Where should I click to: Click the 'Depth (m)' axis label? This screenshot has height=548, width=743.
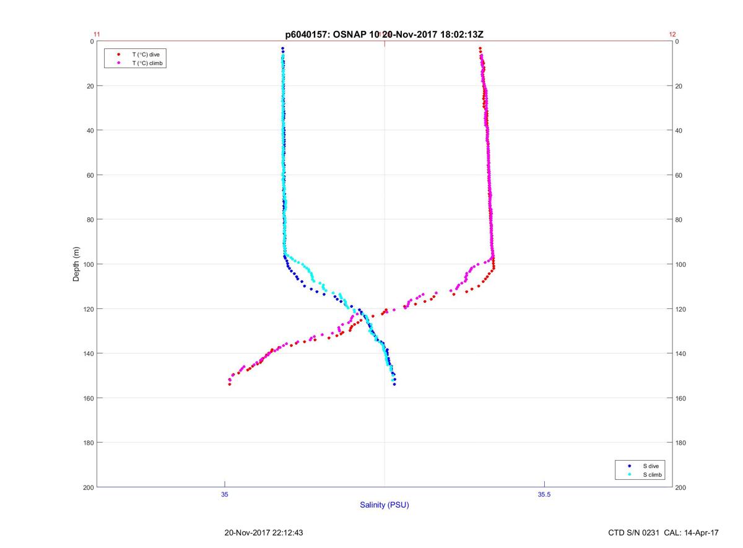point(77,264)
